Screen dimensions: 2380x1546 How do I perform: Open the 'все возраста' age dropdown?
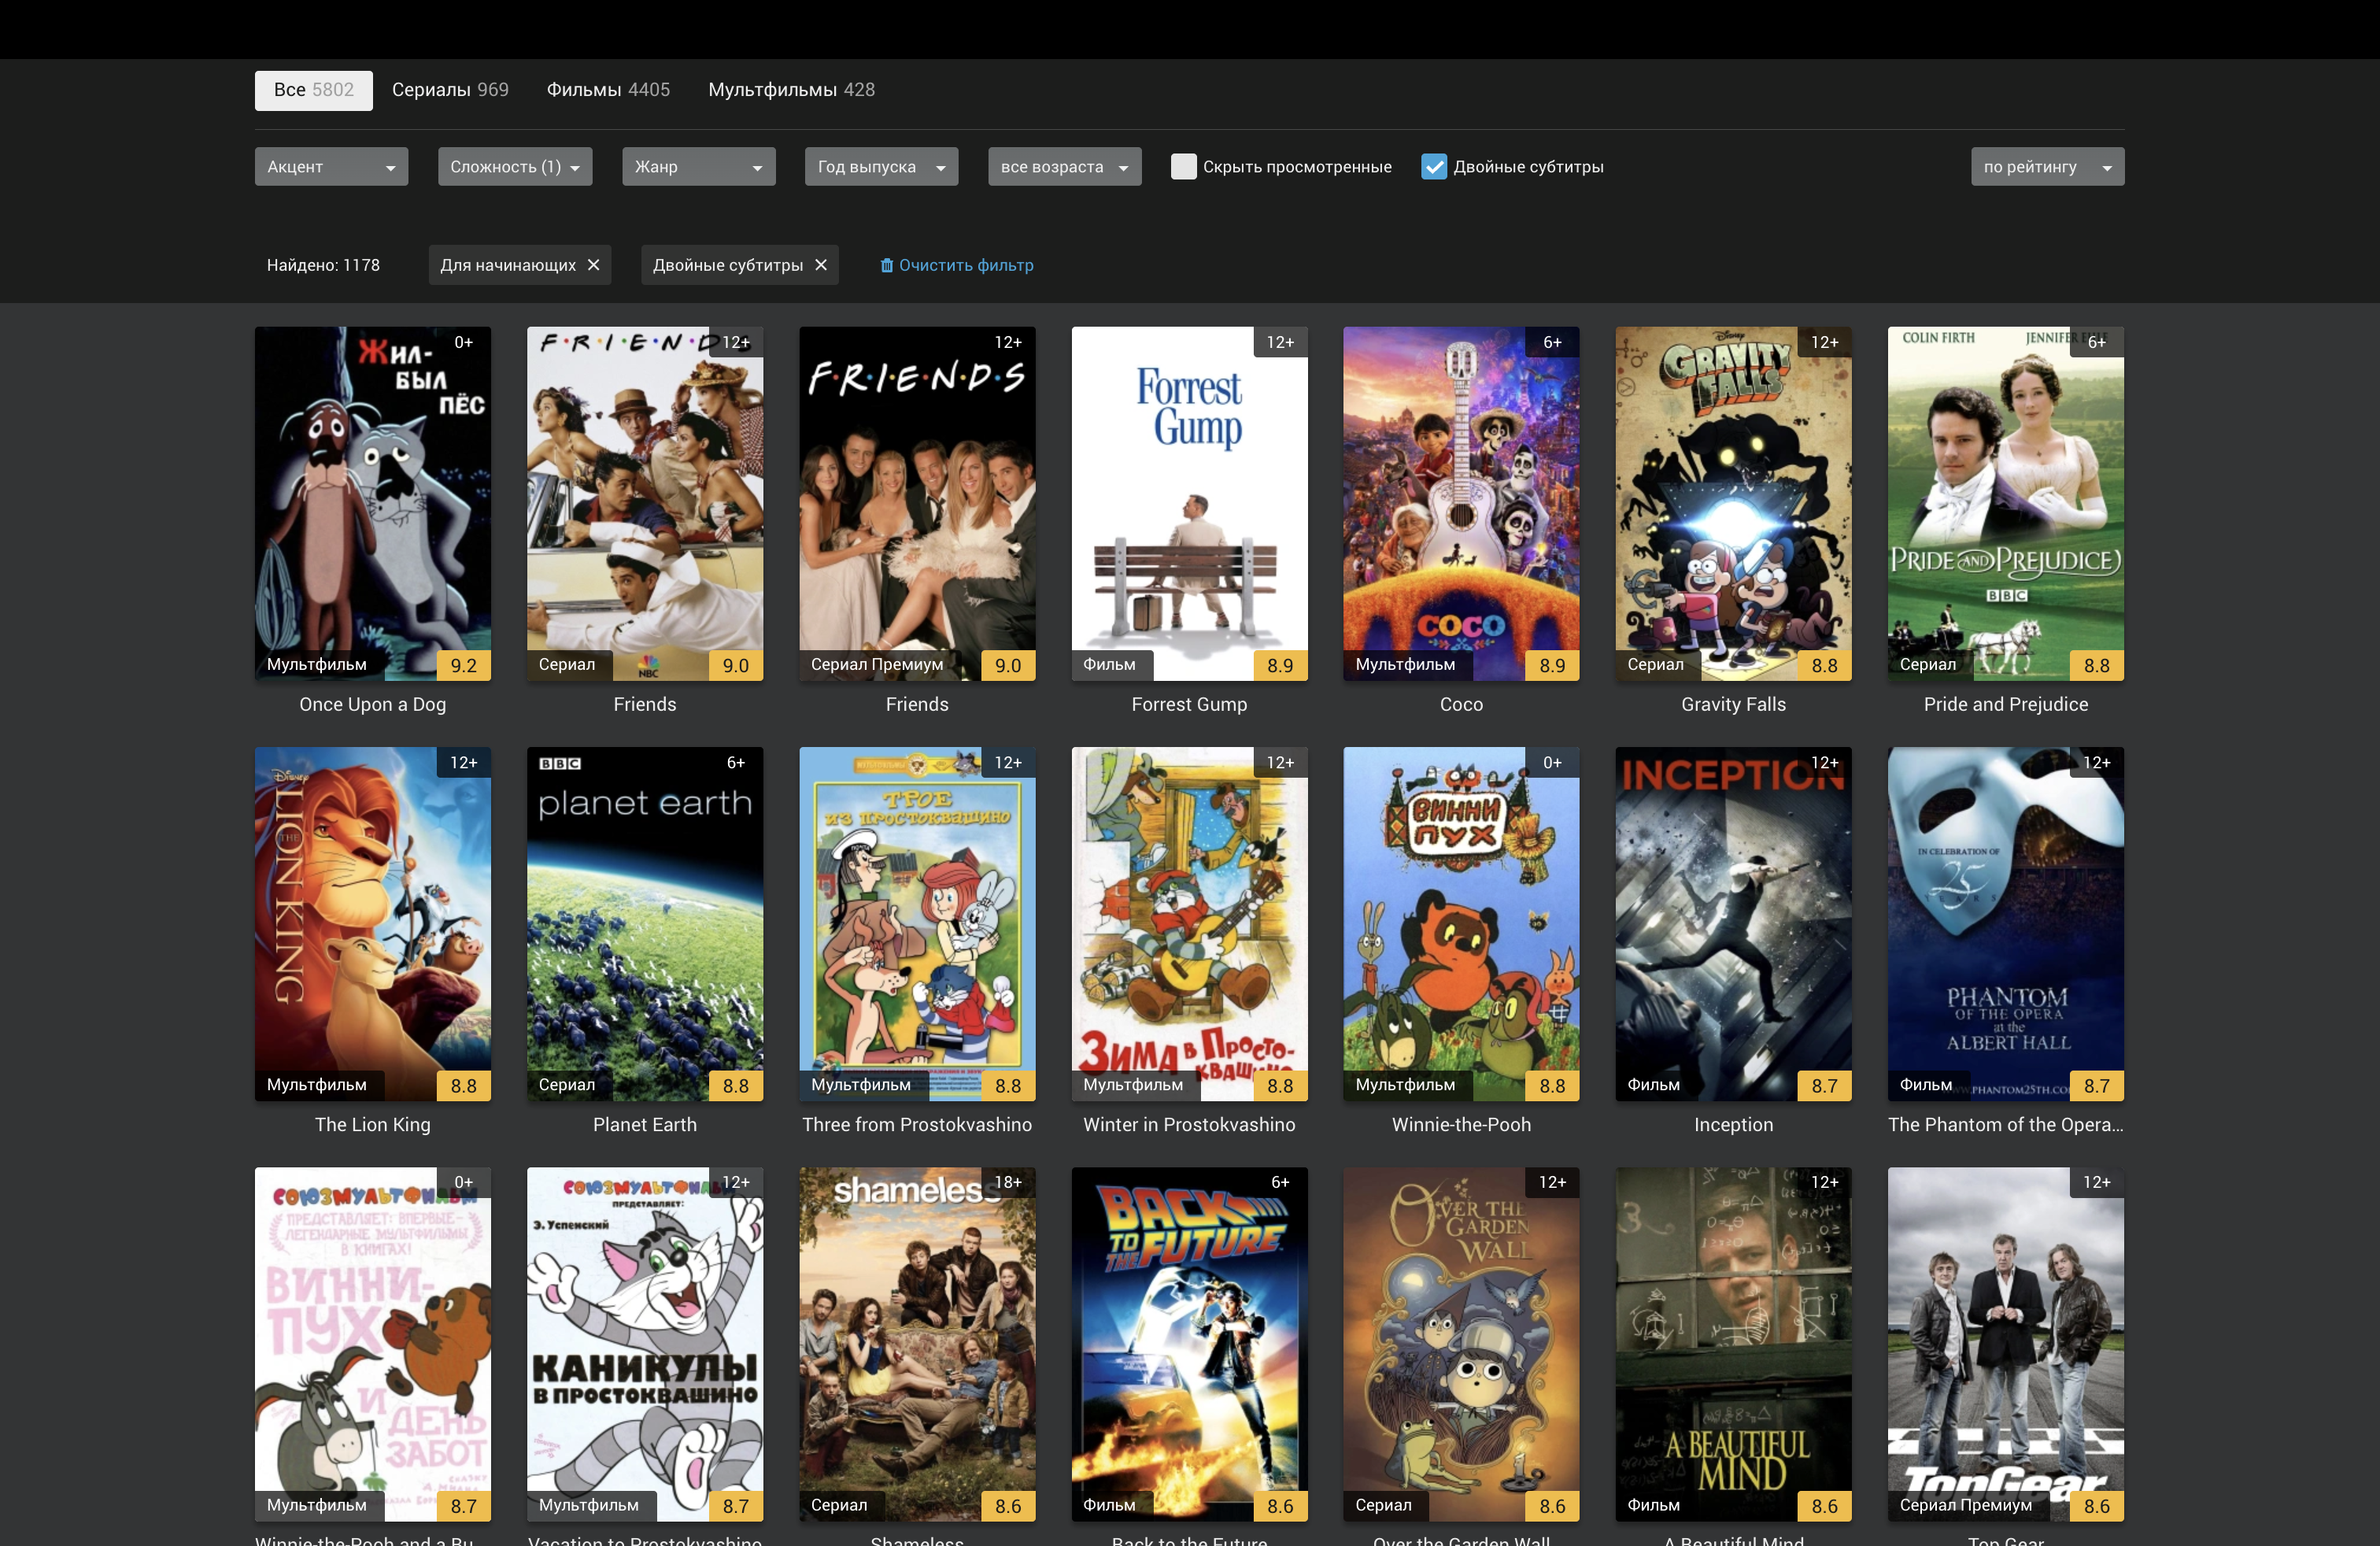[x=1063, y=167]
